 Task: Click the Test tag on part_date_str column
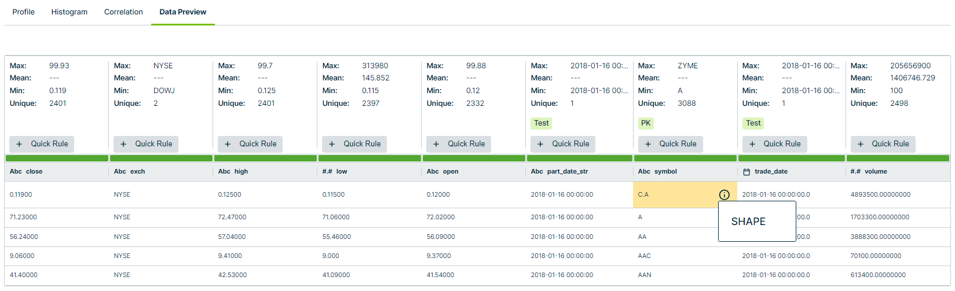click(x=541, y=123)
